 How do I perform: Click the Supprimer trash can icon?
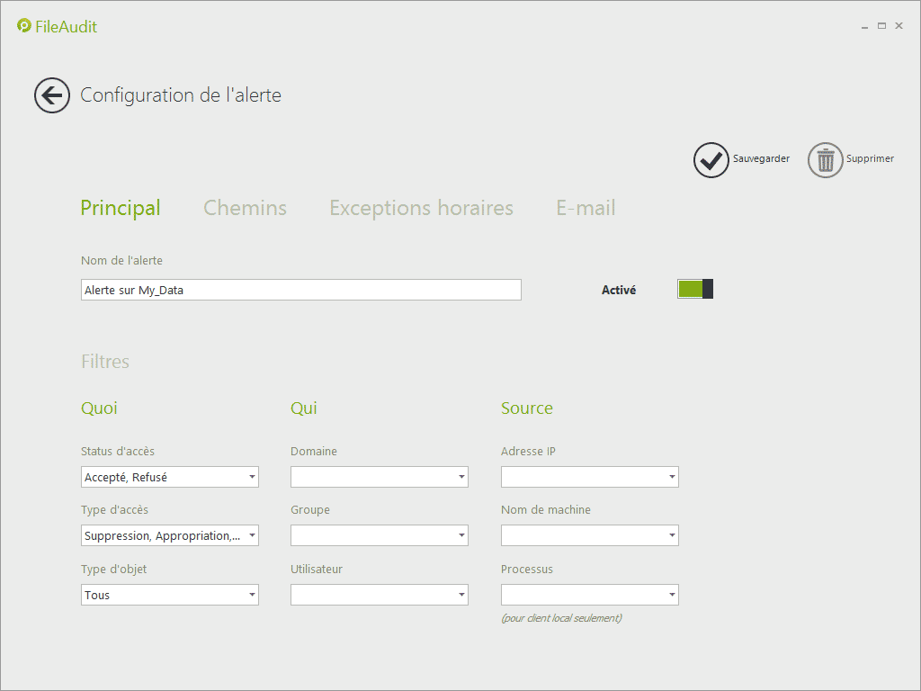tap(825, 160)
